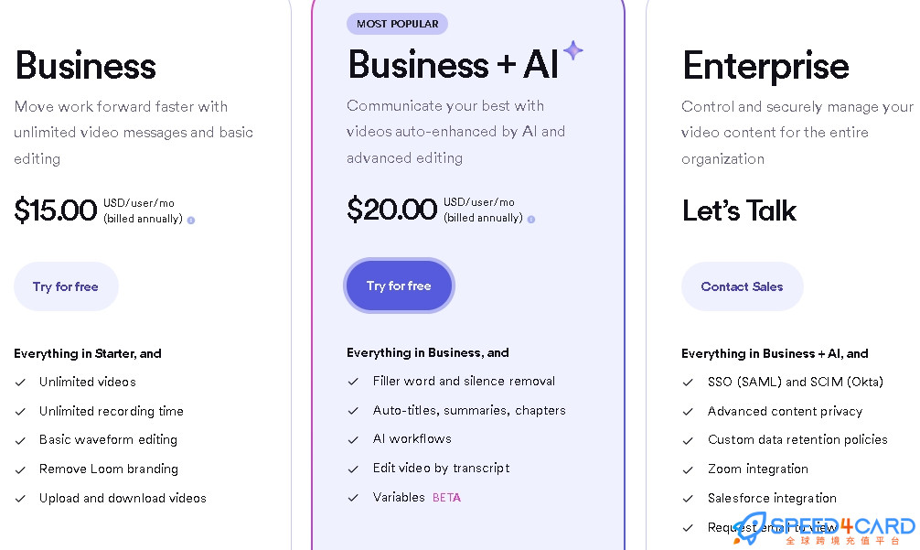Click the SSO (SAML) and SCIM (Okta) feature
This screenshot has width=920, height=550.
[x=795, y=383]
